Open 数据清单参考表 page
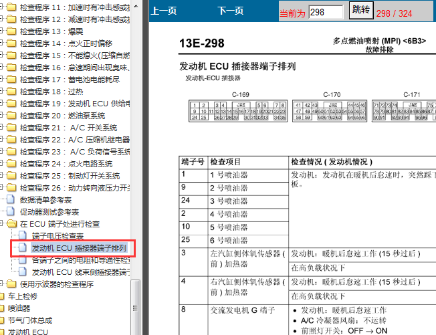The image size is (436, 335). point(46,200)
